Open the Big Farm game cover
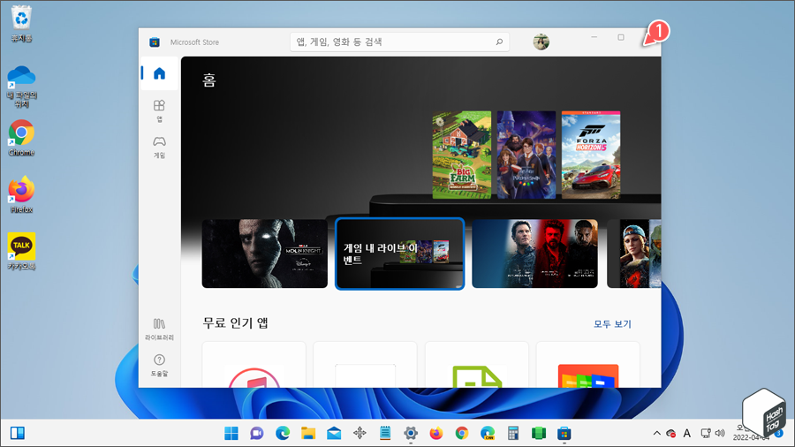795x447 pixels. click(461, 155)
